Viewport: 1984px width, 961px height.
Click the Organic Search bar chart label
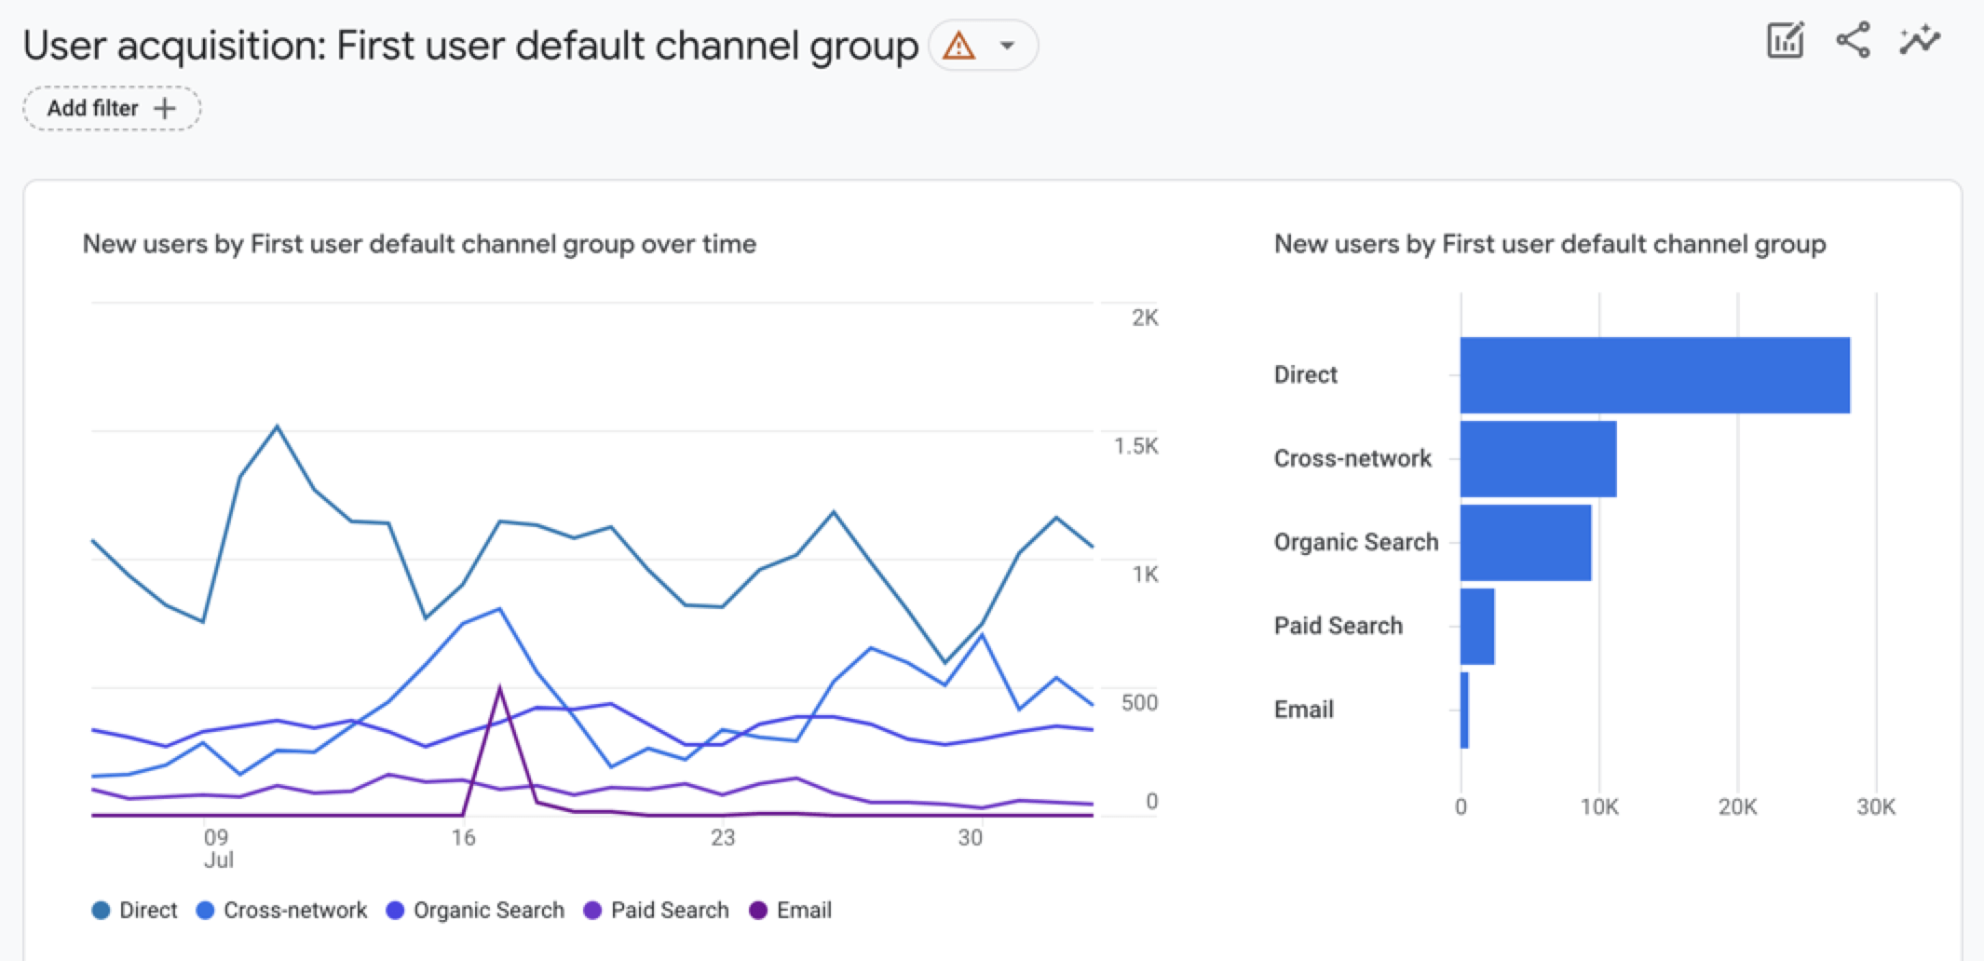tap(1356, 542)
